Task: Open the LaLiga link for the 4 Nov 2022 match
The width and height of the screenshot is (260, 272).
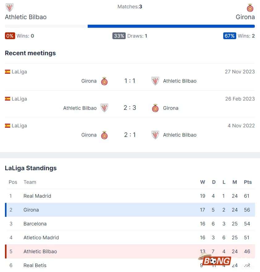Action: coord(19,126)
